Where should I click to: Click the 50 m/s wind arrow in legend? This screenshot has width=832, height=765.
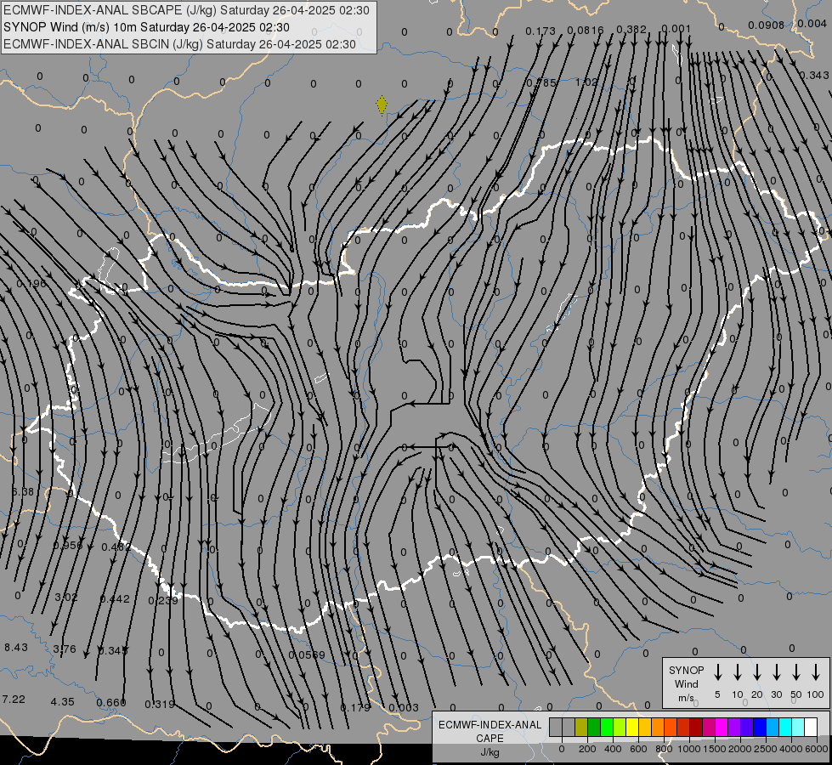tap(796, 672)
